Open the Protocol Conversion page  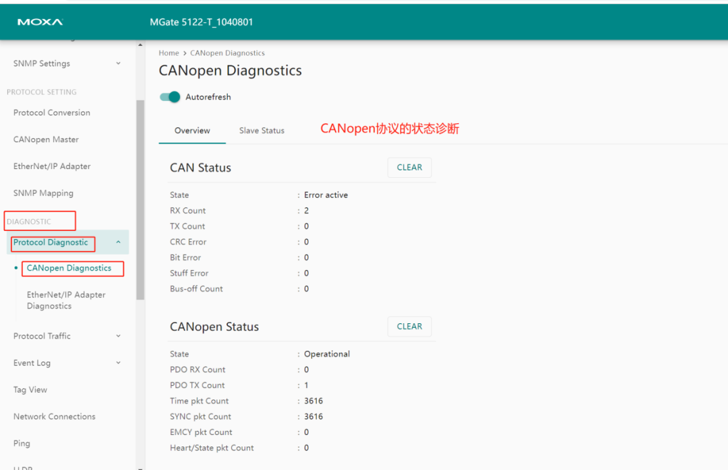51,112
